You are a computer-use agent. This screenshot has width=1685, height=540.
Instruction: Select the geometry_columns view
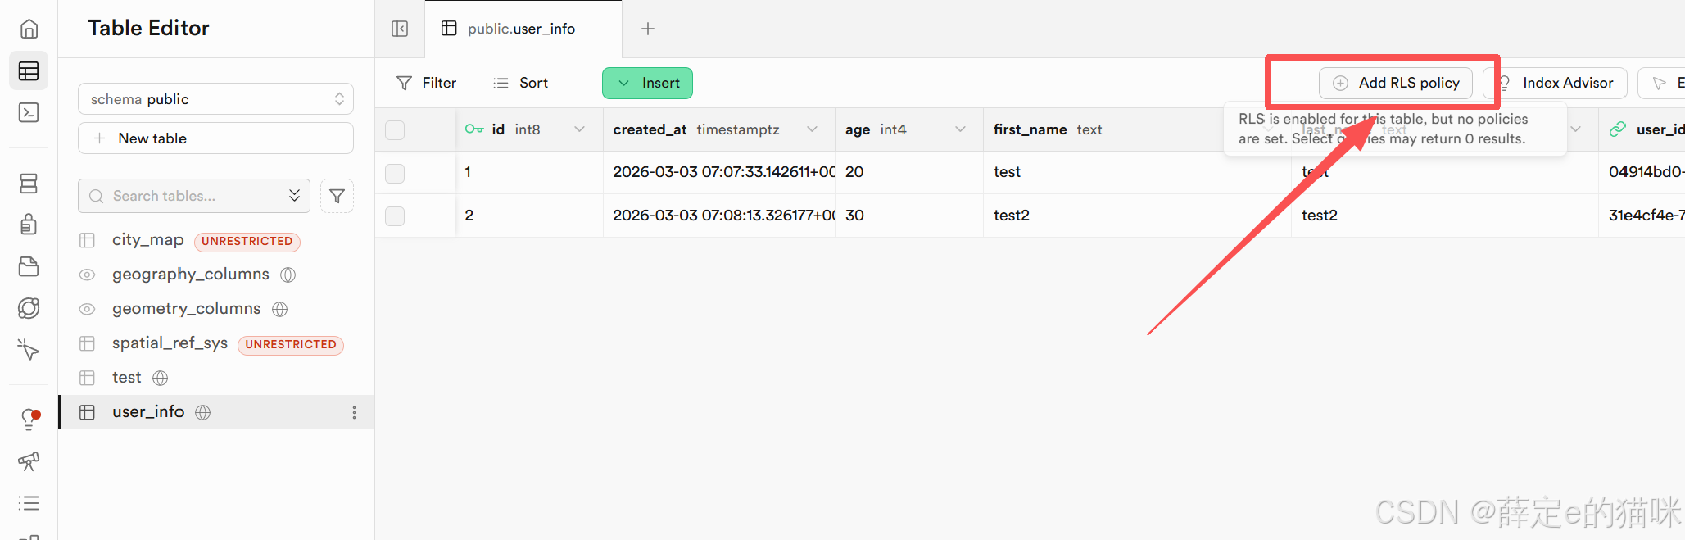(x=186, y=309)
